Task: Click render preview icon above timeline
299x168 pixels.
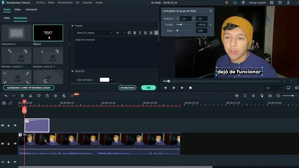Action: coord(237,96)
